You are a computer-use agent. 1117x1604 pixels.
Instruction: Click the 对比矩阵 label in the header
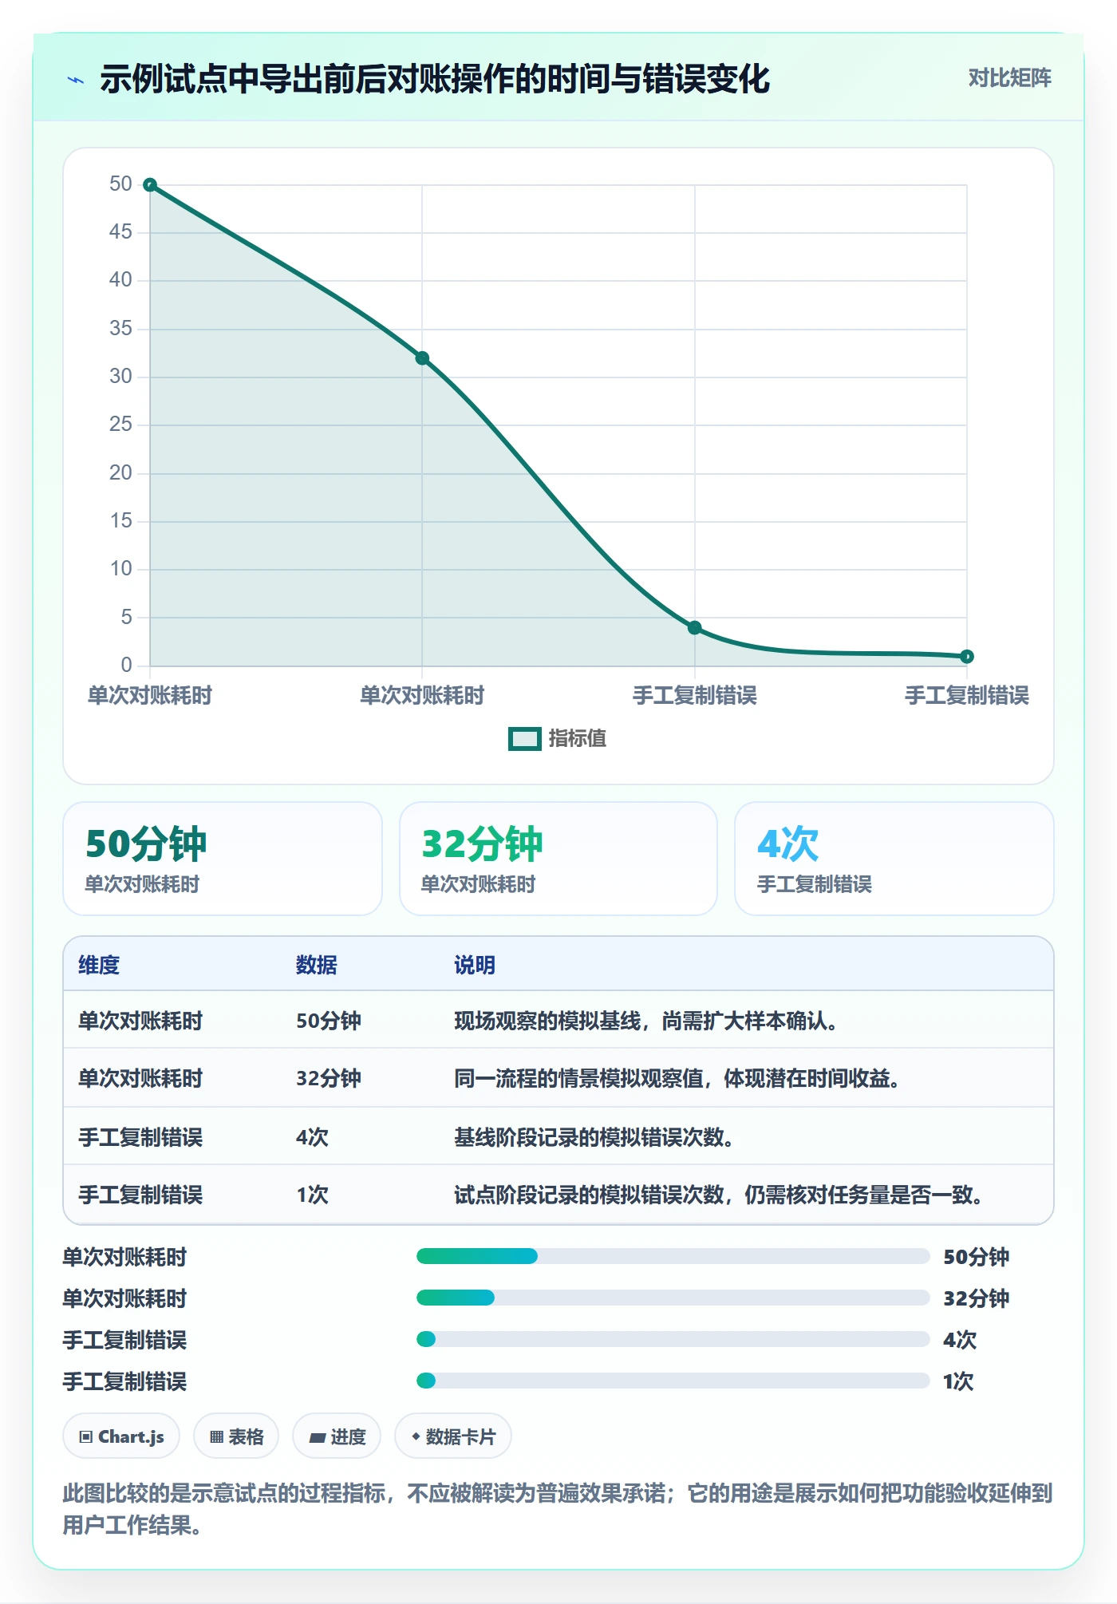pos(1009,78)
